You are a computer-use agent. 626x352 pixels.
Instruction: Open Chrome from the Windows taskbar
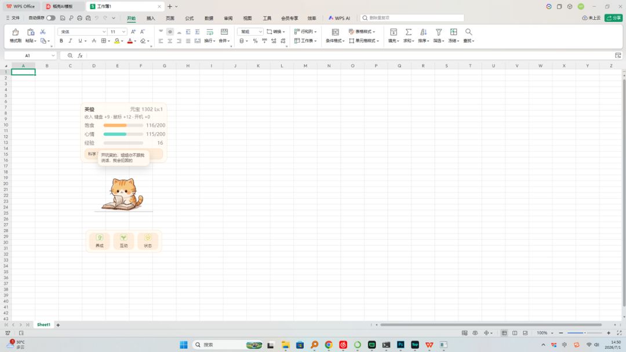(329, 345)
